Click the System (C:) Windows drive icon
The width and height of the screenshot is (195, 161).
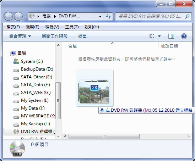(16, 61)
